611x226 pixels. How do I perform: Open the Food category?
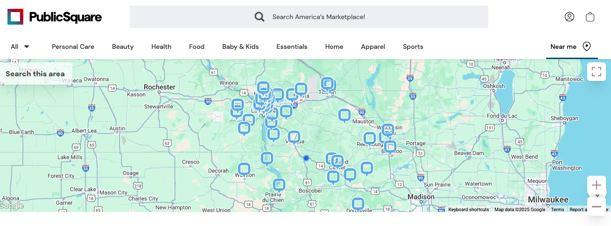pos(197,47)
